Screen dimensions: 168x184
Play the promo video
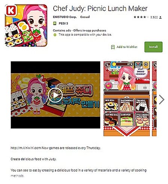tap(55, 95)
